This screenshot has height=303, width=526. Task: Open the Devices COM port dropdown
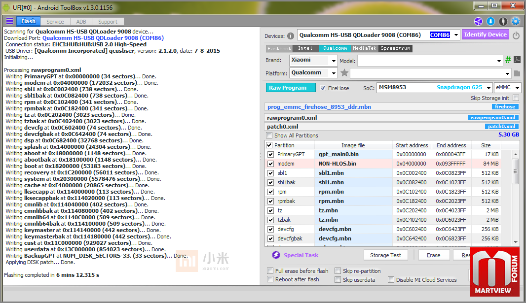click(456, 35)
